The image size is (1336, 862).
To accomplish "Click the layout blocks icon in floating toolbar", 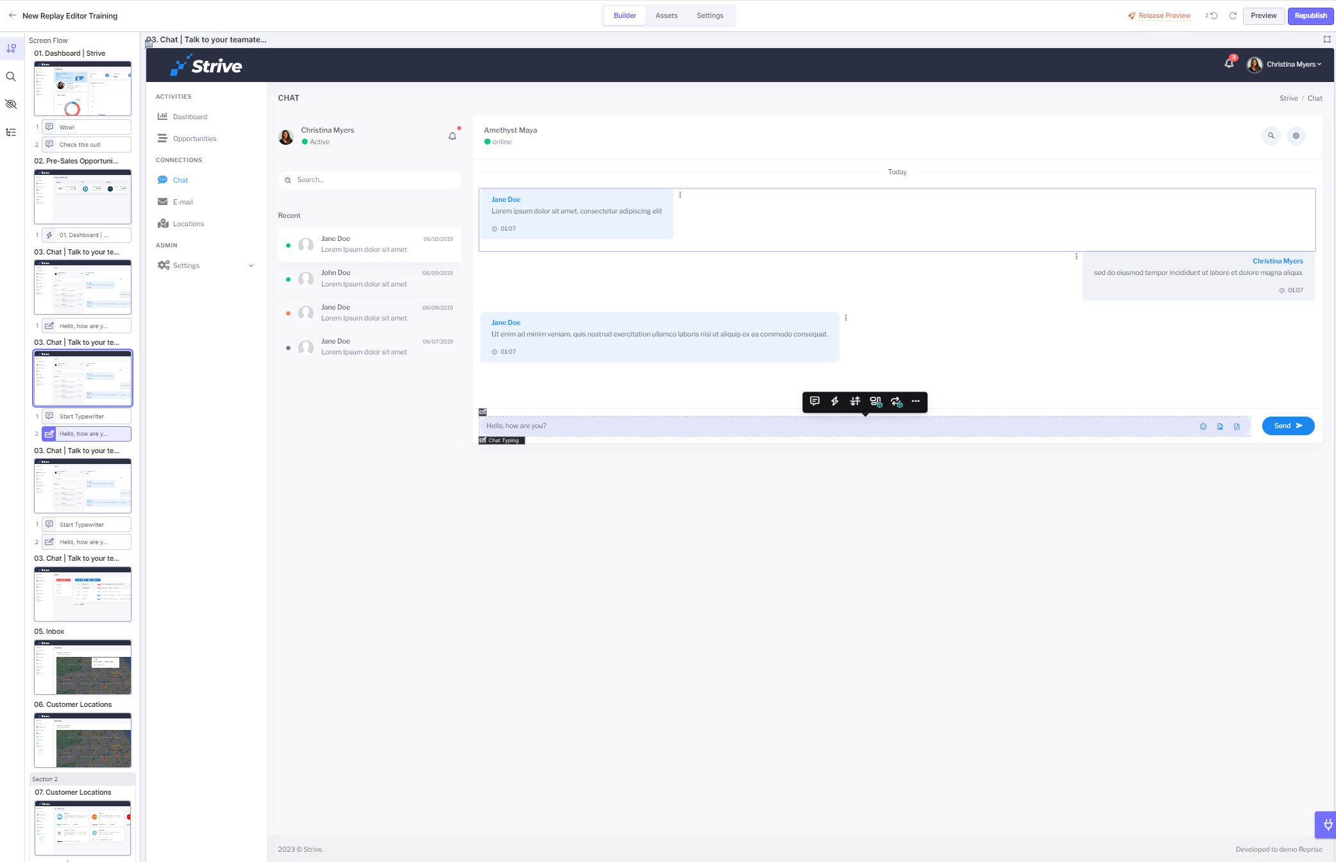I will pos(875,401).
